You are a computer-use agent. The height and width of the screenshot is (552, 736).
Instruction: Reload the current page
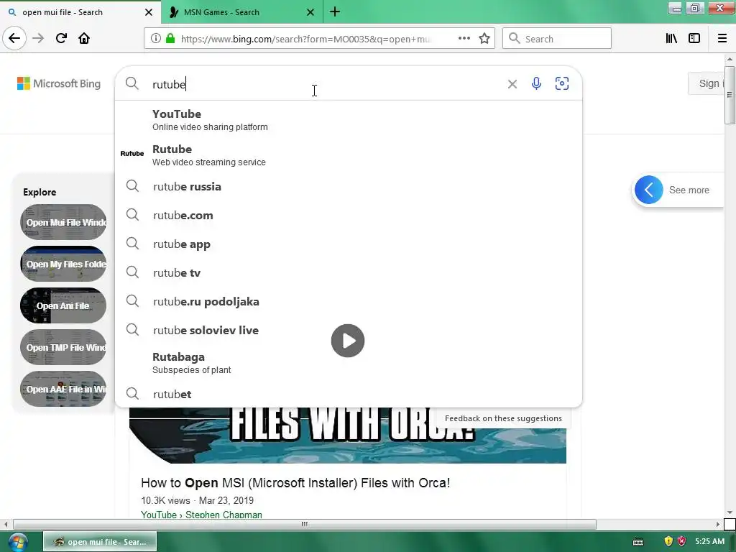pos(61,39)
